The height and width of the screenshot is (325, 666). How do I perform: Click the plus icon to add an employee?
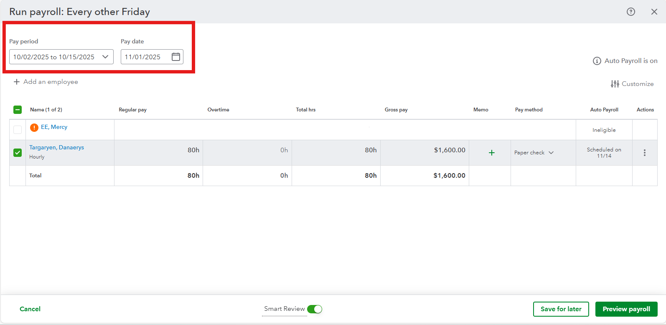click(17, 82)
